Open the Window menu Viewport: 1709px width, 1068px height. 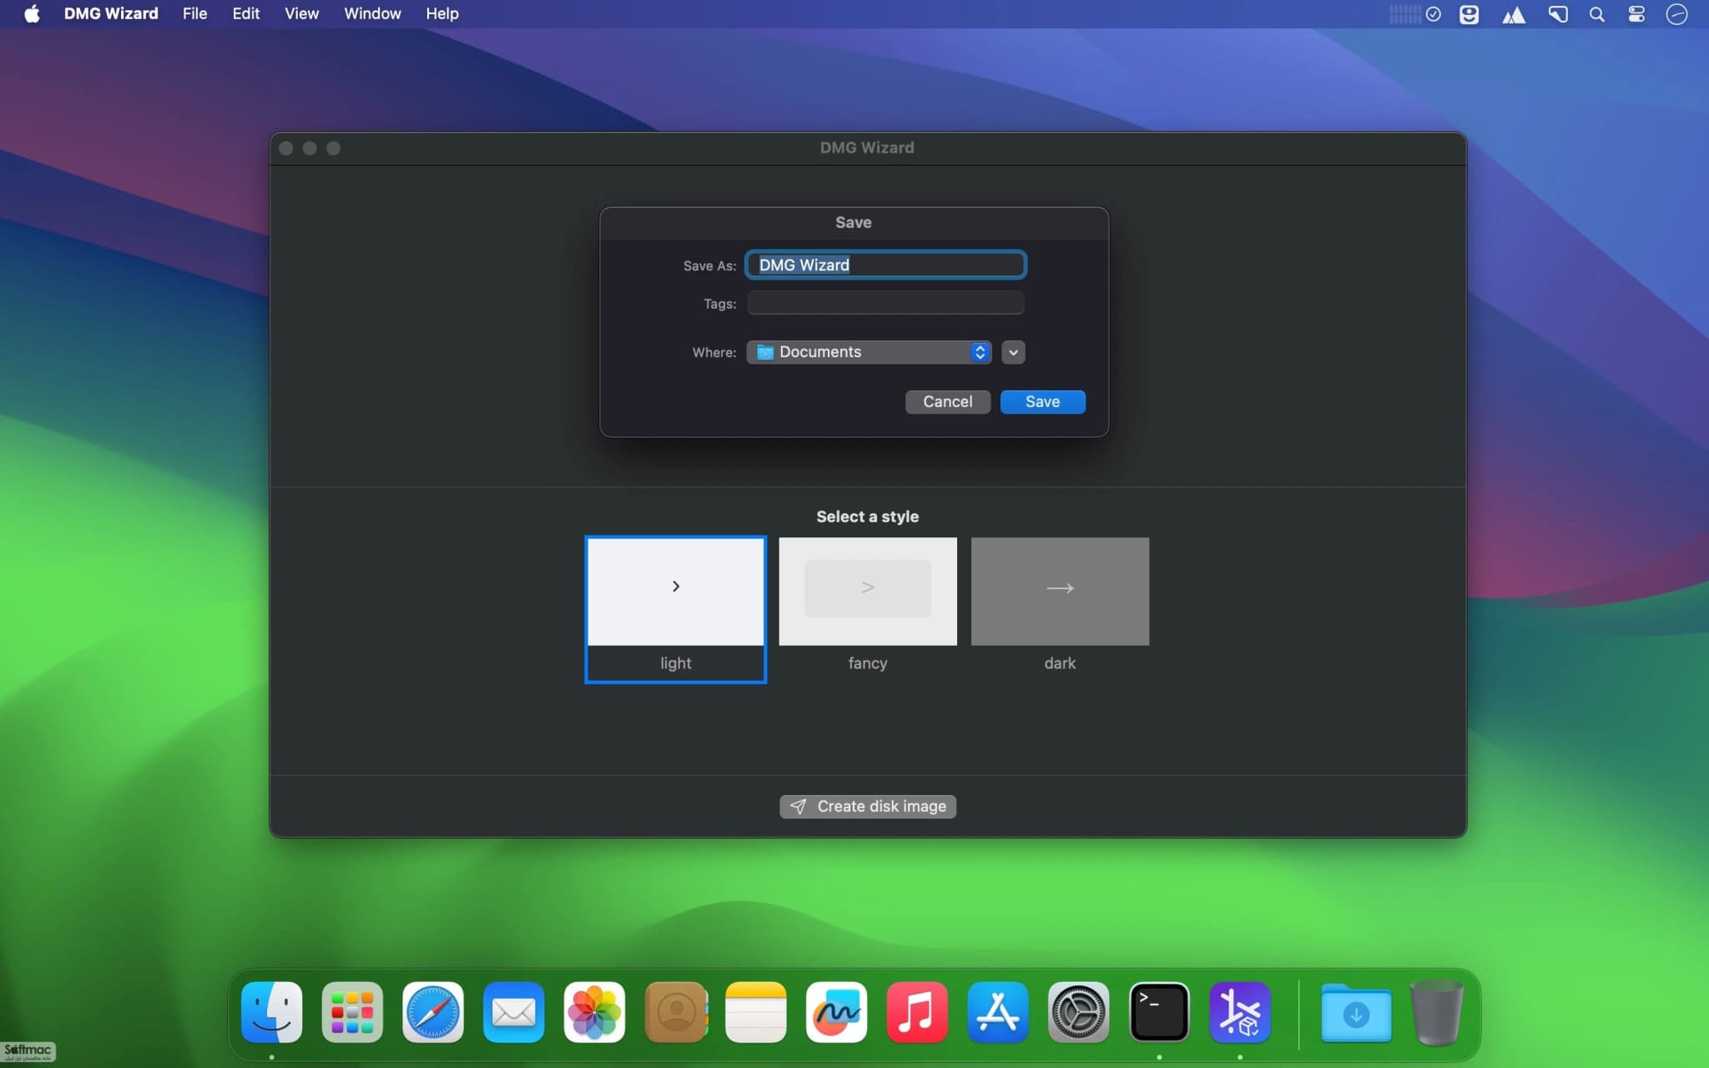(372, 14)
